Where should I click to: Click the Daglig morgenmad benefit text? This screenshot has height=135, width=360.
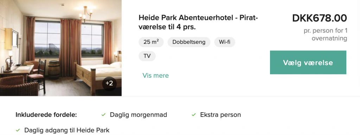coord(139,115)
